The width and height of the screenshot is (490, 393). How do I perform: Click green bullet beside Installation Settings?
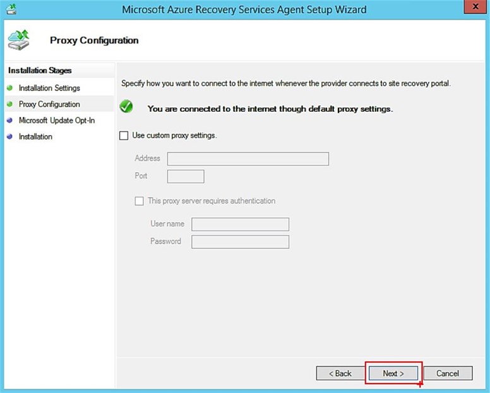coord(9,88)
